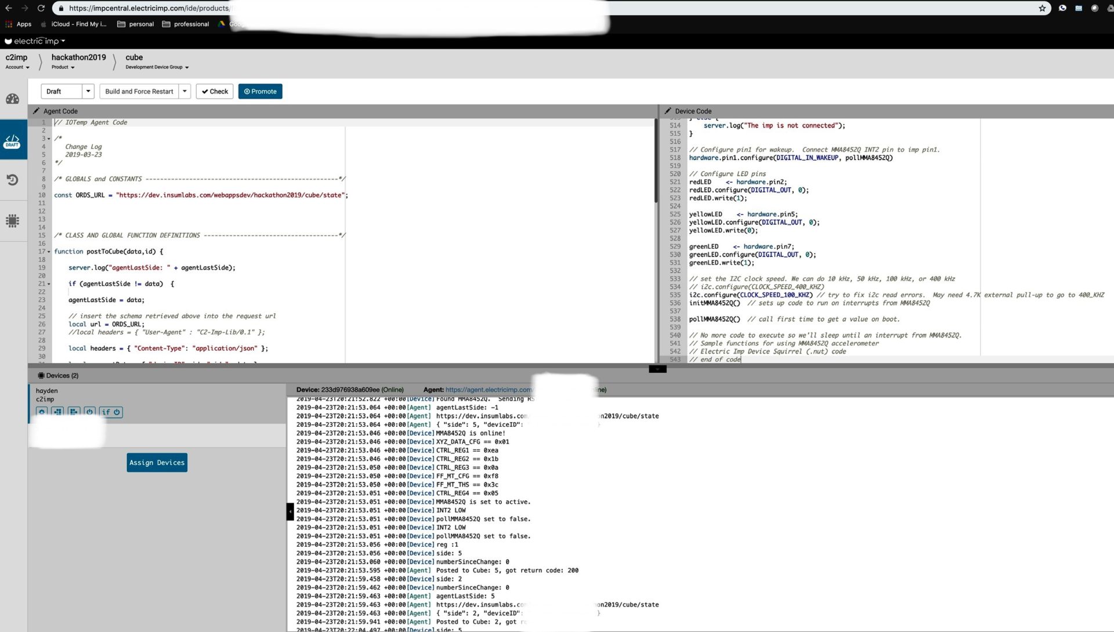
Task: Click the device restart power icon
Action: pyautogui.click(x=89, y=412)
